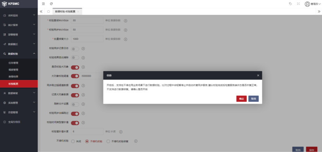The image size is (322, 152).
Task: Click the 数据搬迁 sidebar icon
Action: click(5, 44)
